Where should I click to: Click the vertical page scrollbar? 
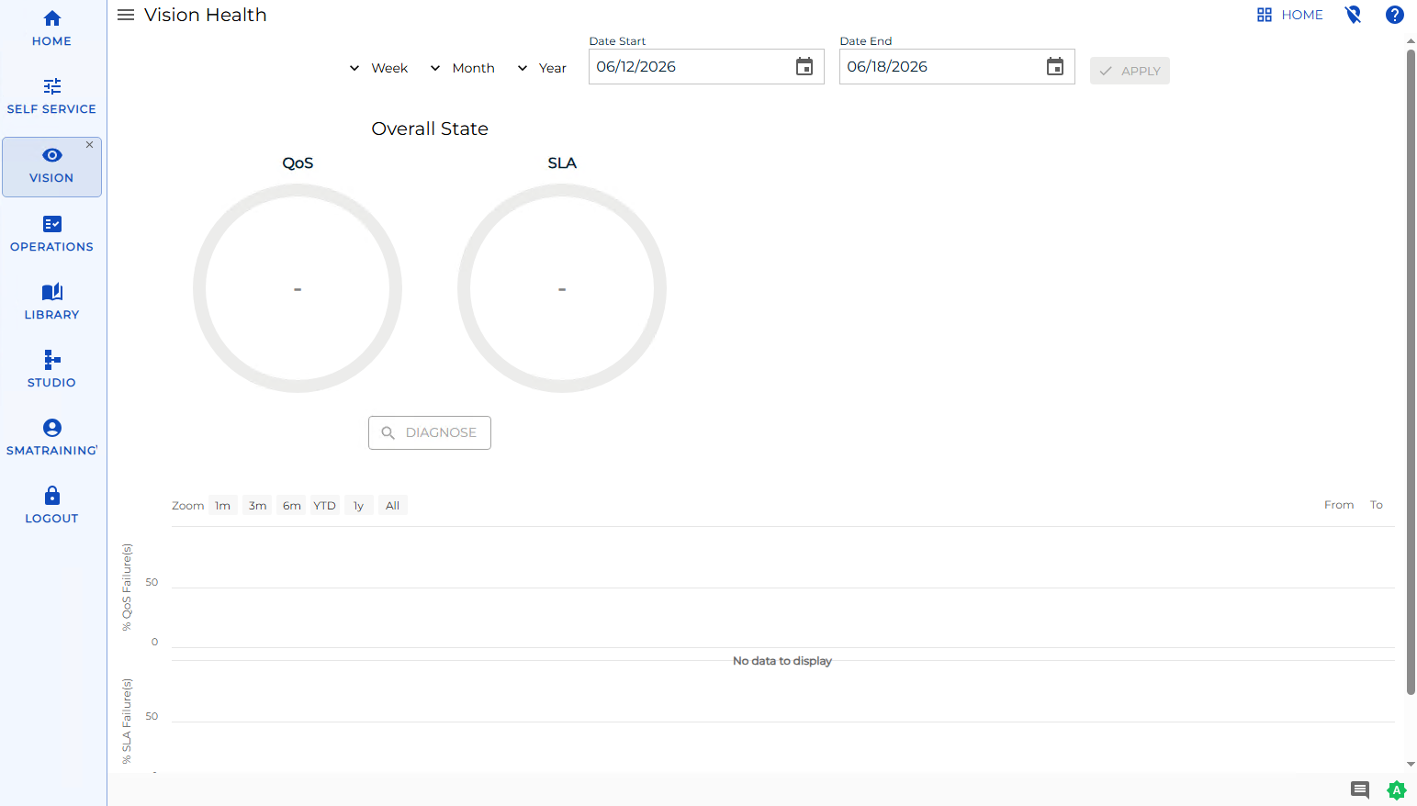pyautogui.click(x=1411, y=372)
